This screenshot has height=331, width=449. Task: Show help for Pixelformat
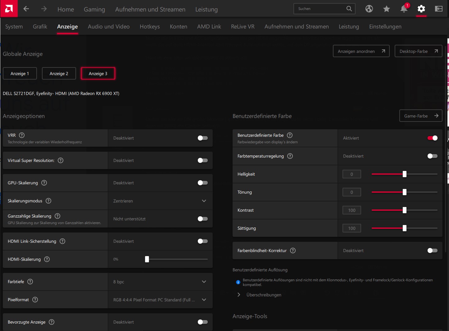35,300
